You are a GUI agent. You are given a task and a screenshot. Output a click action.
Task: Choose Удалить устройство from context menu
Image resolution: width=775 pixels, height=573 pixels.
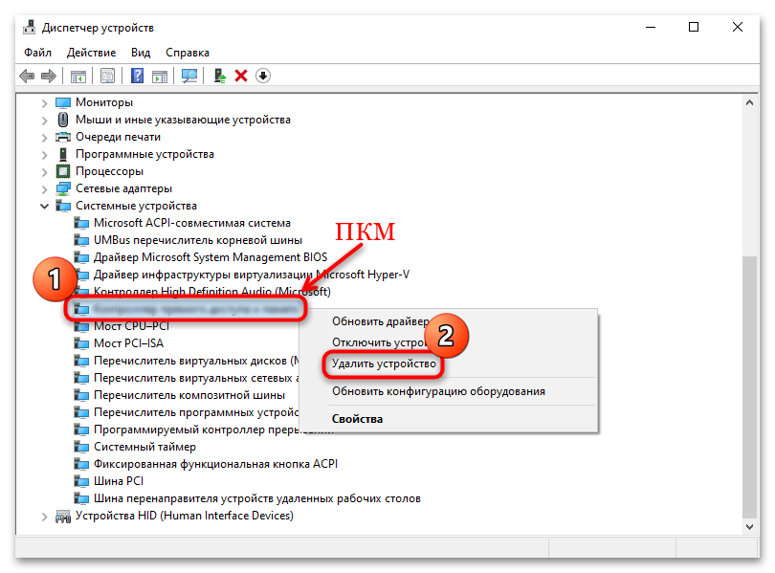coord(383,365)
